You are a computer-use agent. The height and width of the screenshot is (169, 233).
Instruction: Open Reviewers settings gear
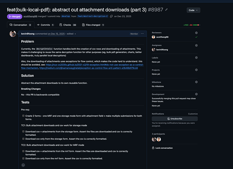click(196, 33)
